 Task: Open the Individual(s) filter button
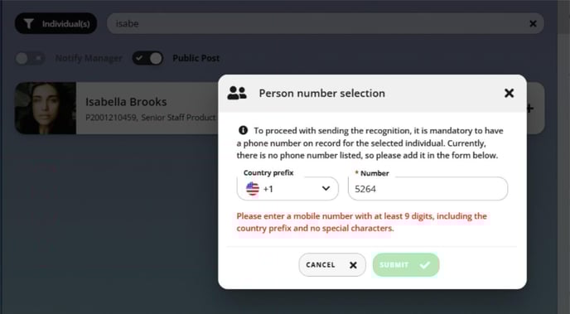point(56,24)
